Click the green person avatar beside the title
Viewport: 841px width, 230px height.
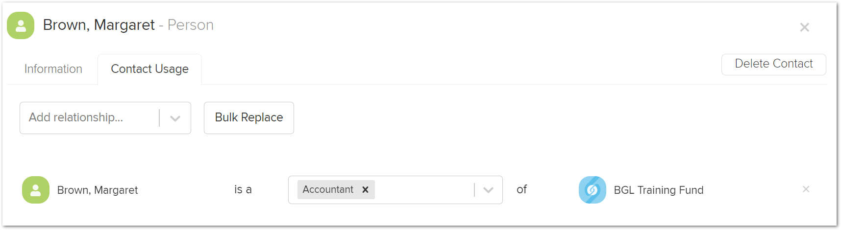point(21,25)
